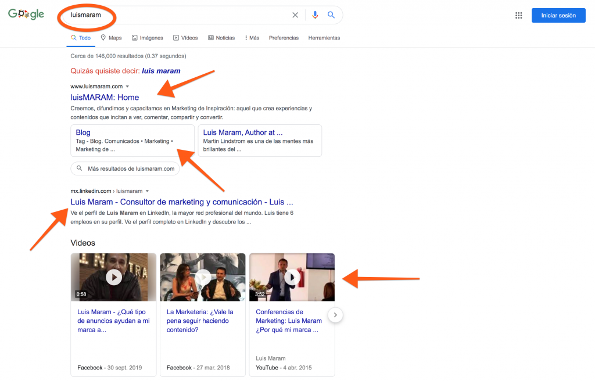Clear the search box with X icon

[295, 15]
